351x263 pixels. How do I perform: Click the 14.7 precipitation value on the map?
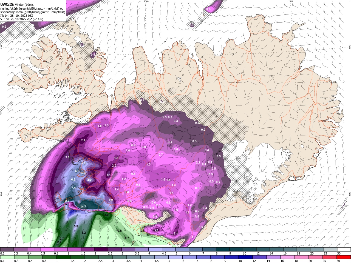[83, 207]
